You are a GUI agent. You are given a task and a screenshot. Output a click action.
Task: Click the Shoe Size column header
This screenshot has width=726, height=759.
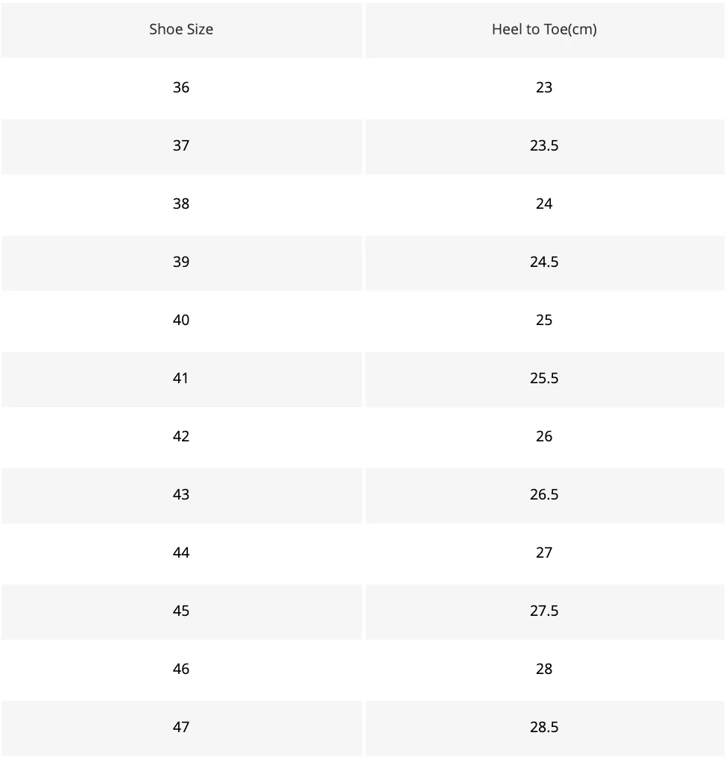pos(181,30)
